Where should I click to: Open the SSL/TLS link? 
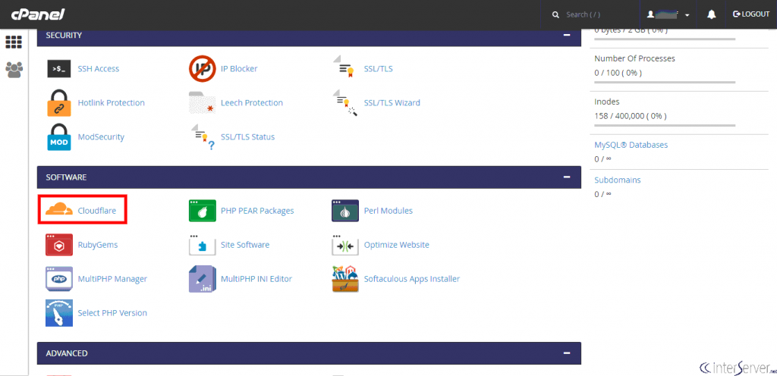tap(379, 69)
